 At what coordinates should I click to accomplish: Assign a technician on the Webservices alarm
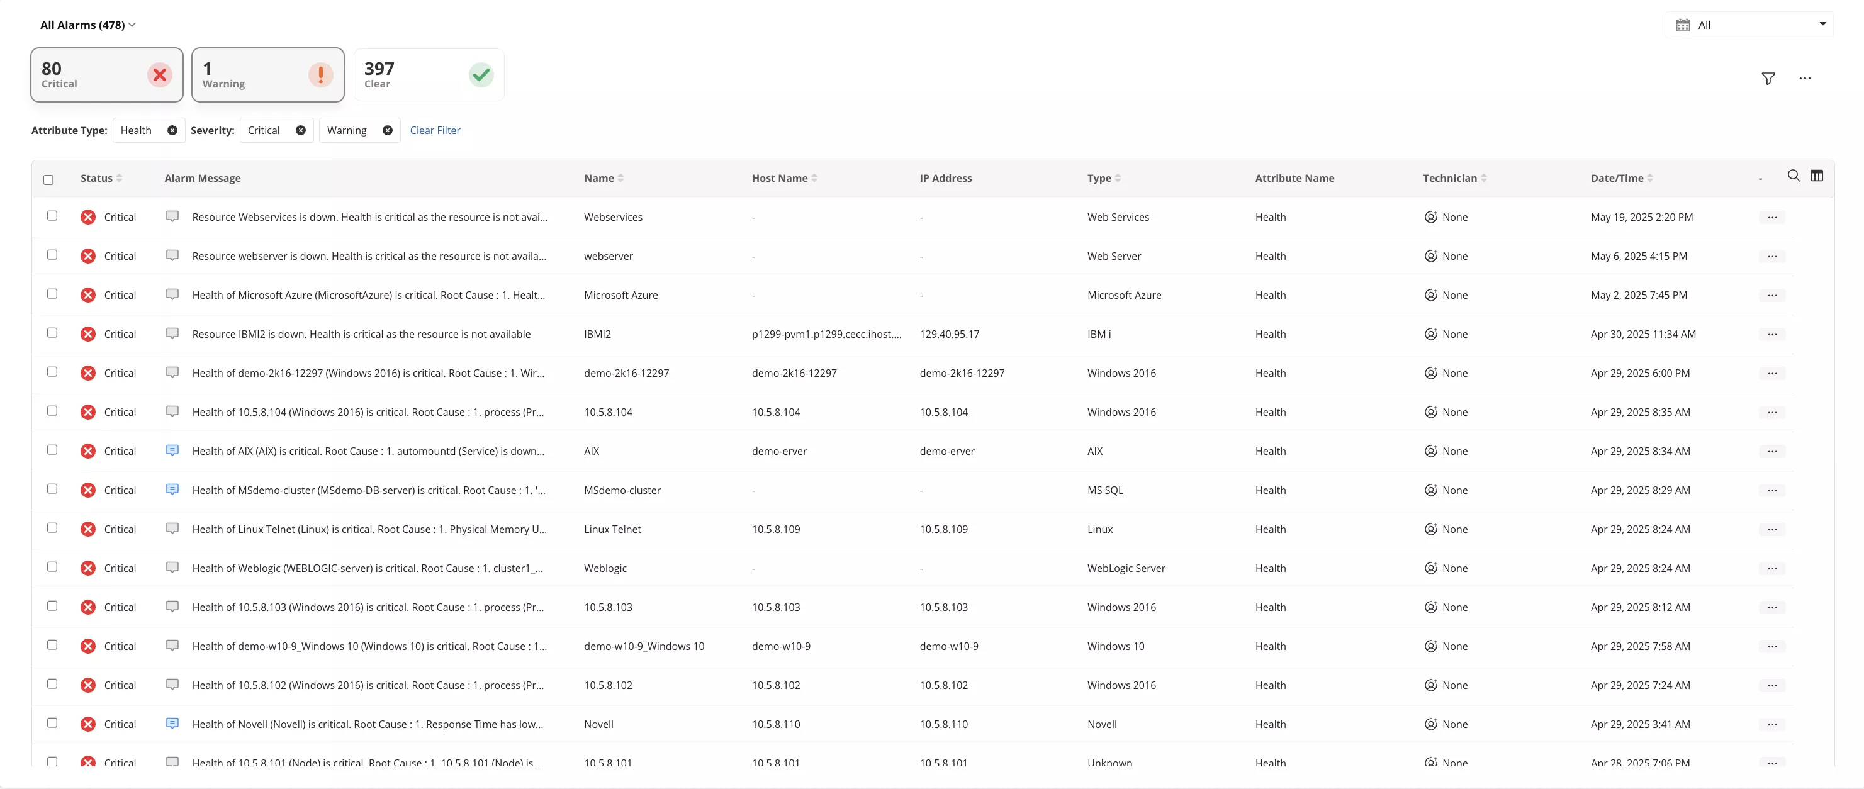point(1430,216)
